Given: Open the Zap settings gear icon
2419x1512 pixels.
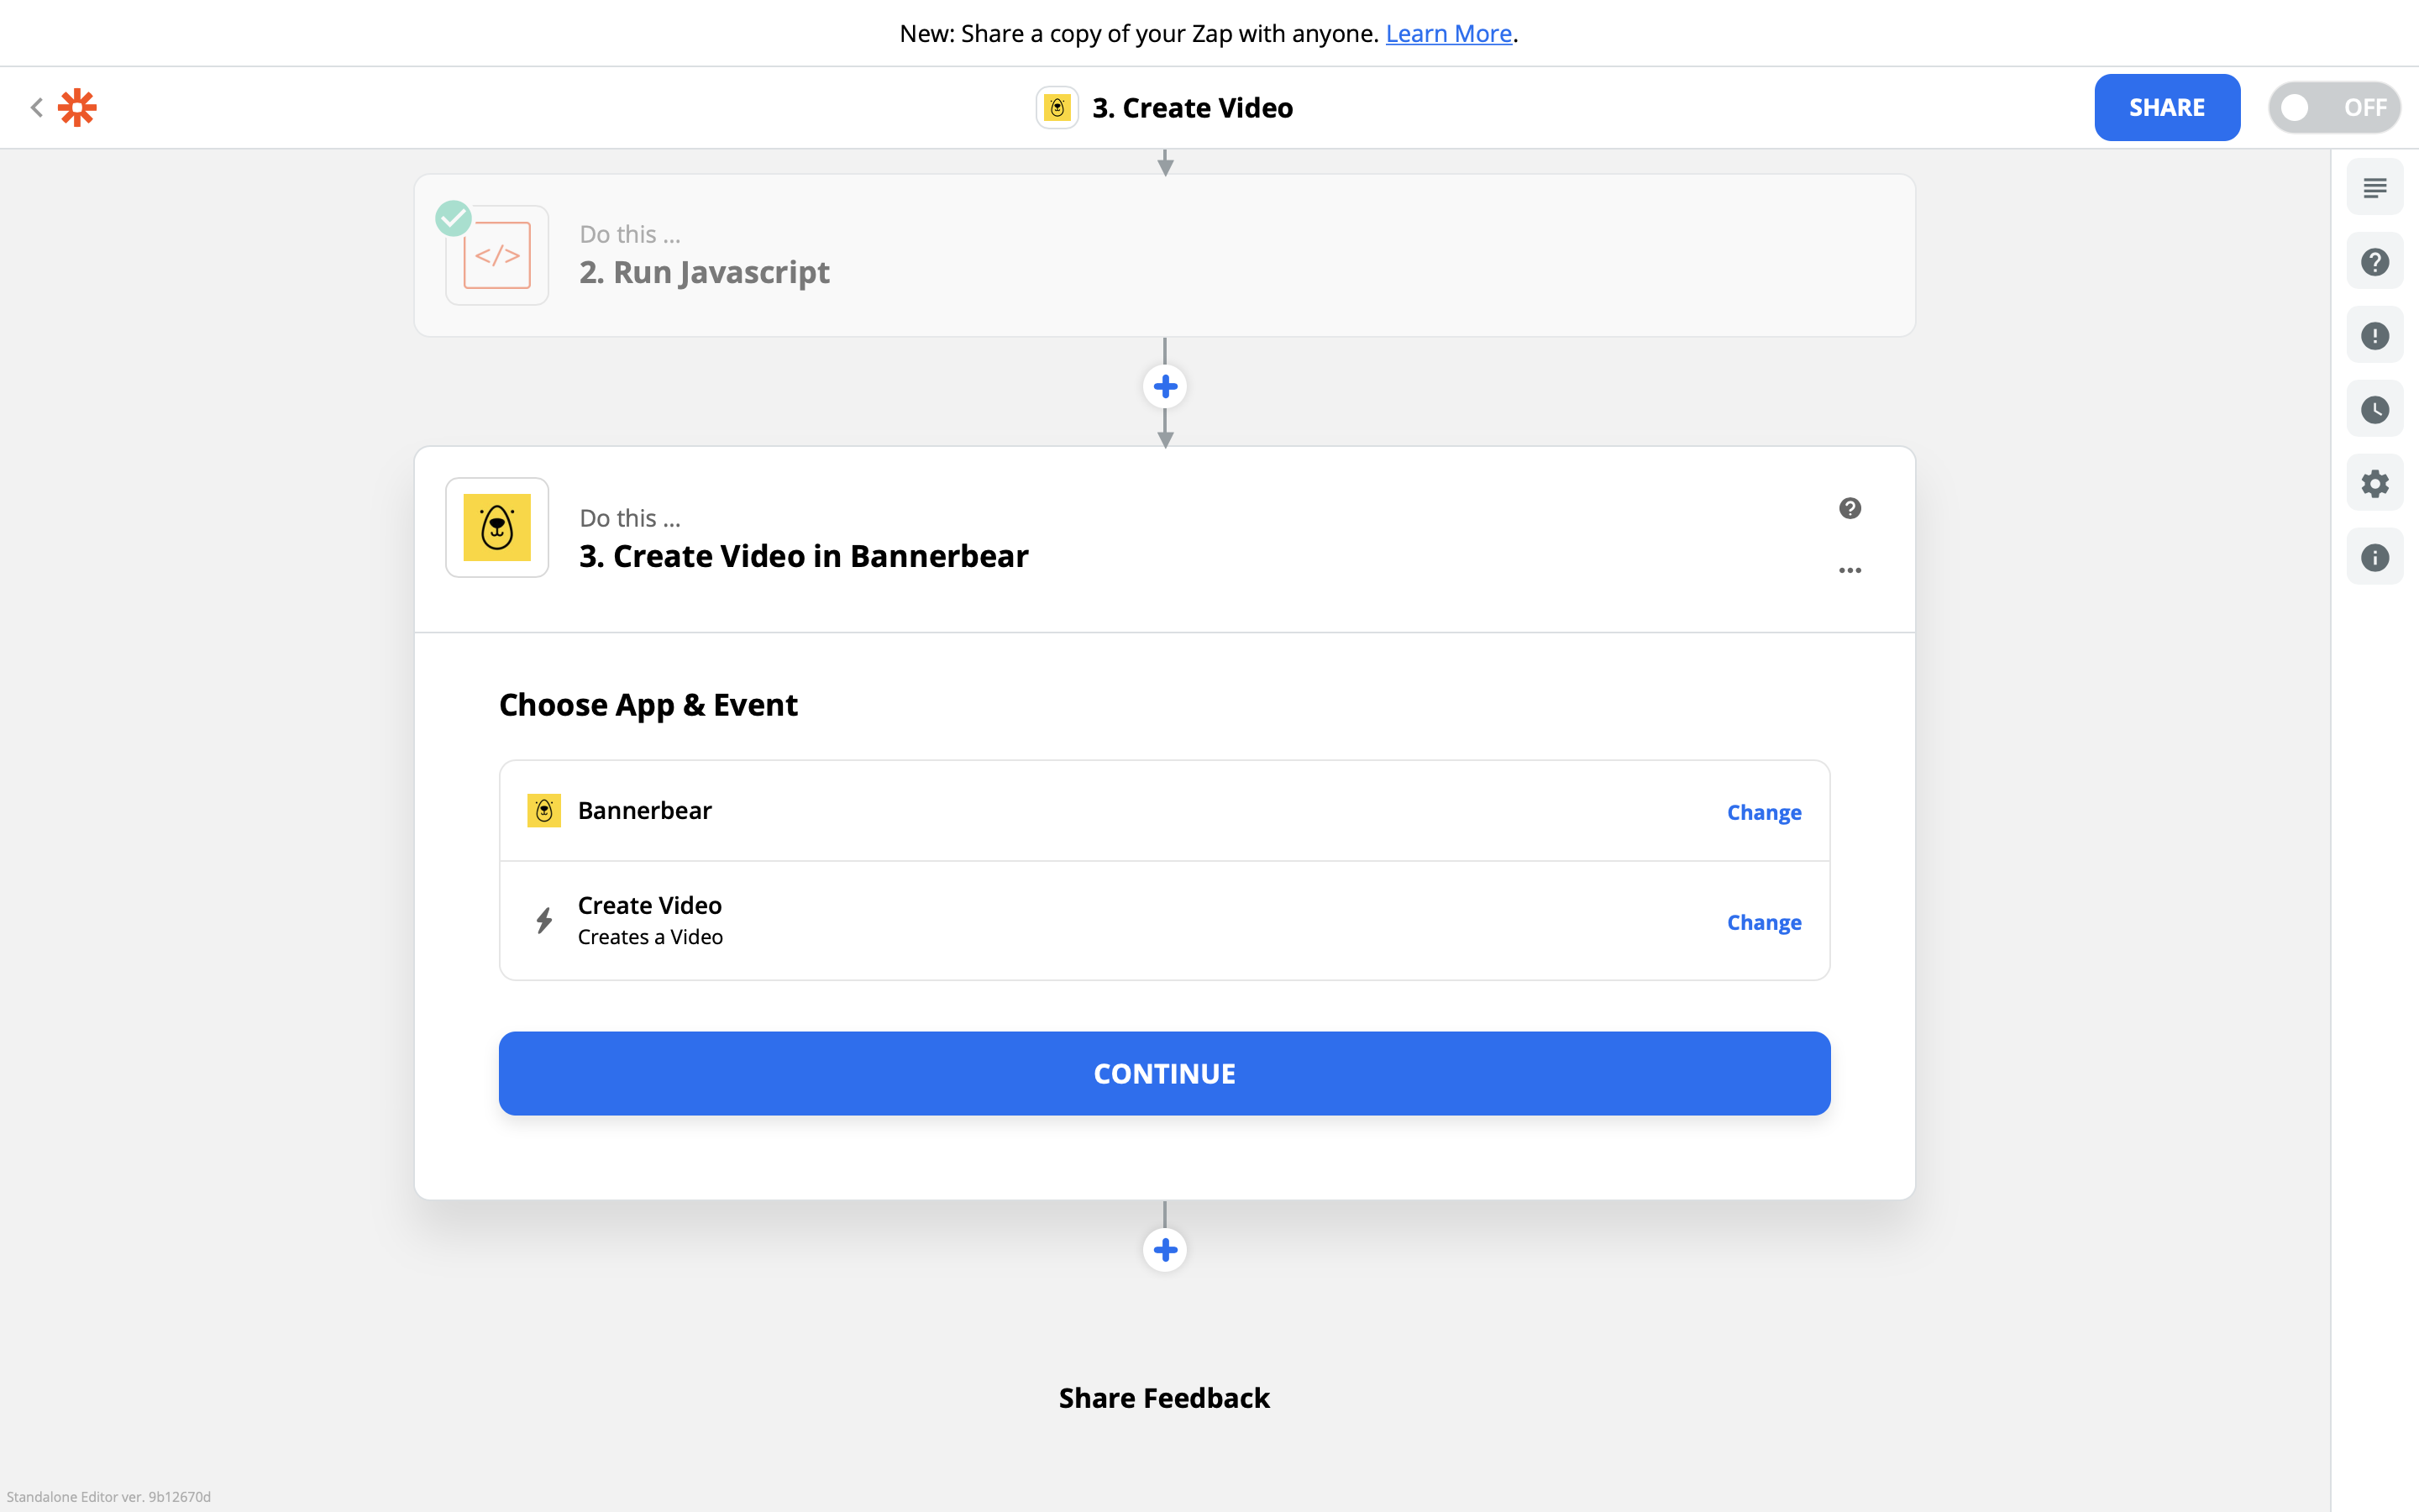Looking at the screenshot, I should [2375, 484].
